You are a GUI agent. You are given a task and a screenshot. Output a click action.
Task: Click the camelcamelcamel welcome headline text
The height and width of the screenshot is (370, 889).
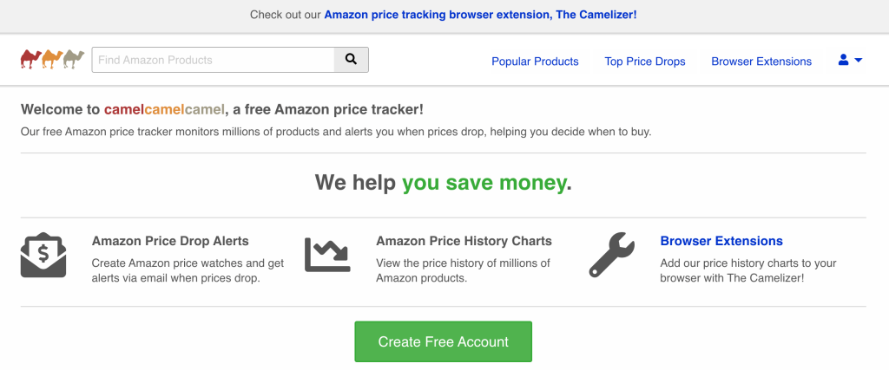click(x=221, y=109)
